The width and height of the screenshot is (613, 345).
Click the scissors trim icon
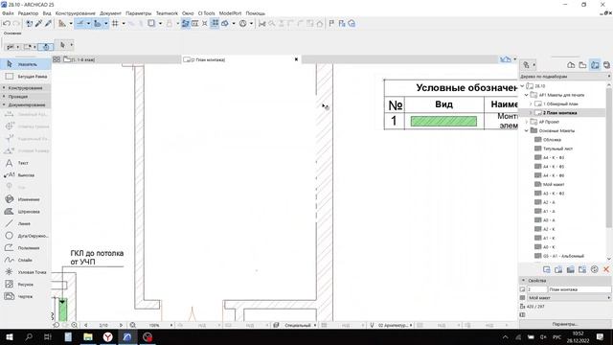[261, 23]
